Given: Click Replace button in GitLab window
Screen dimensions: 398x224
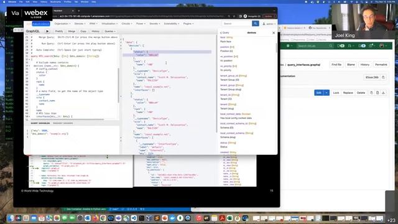Looking at the screenshot, I should (348, 93).
